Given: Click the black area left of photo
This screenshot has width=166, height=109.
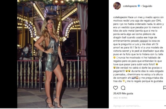Looking at the screenshot, I should (x=9, y=54).
